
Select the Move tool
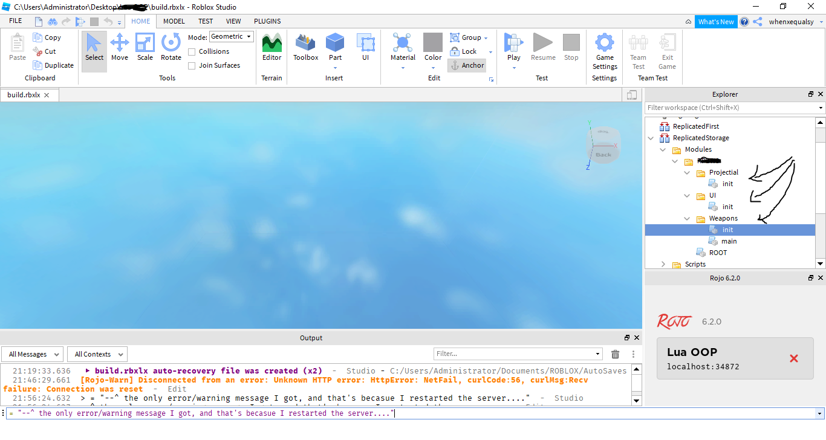click(x=120, y=48)
